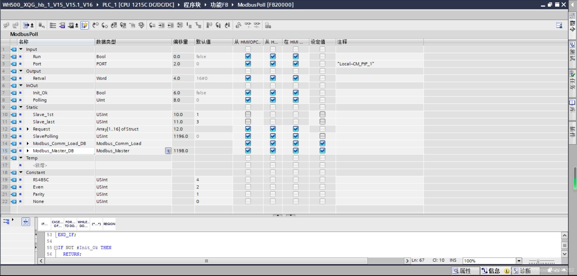Click the set bookmark flag icon
The height and width of the screenshot is (276, 577).
pos(209,25)
